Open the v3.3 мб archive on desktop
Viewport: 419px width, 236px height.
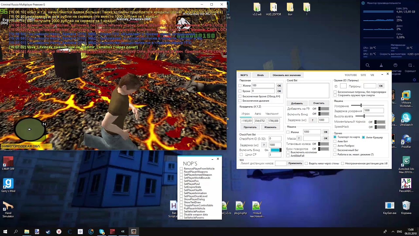257,9
